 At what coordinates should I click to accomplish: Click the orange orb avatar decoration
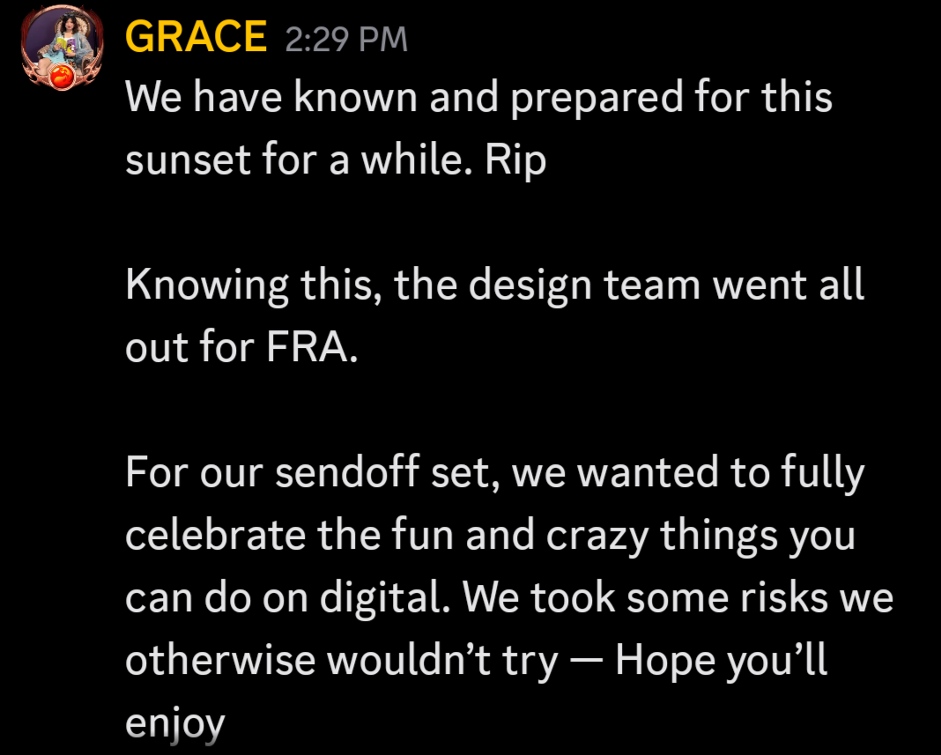[61, 78]
